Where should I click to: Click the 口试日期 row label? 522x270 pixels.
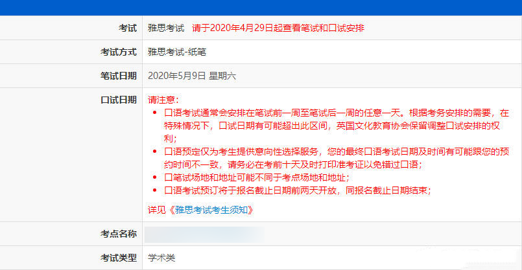point(119,100)
